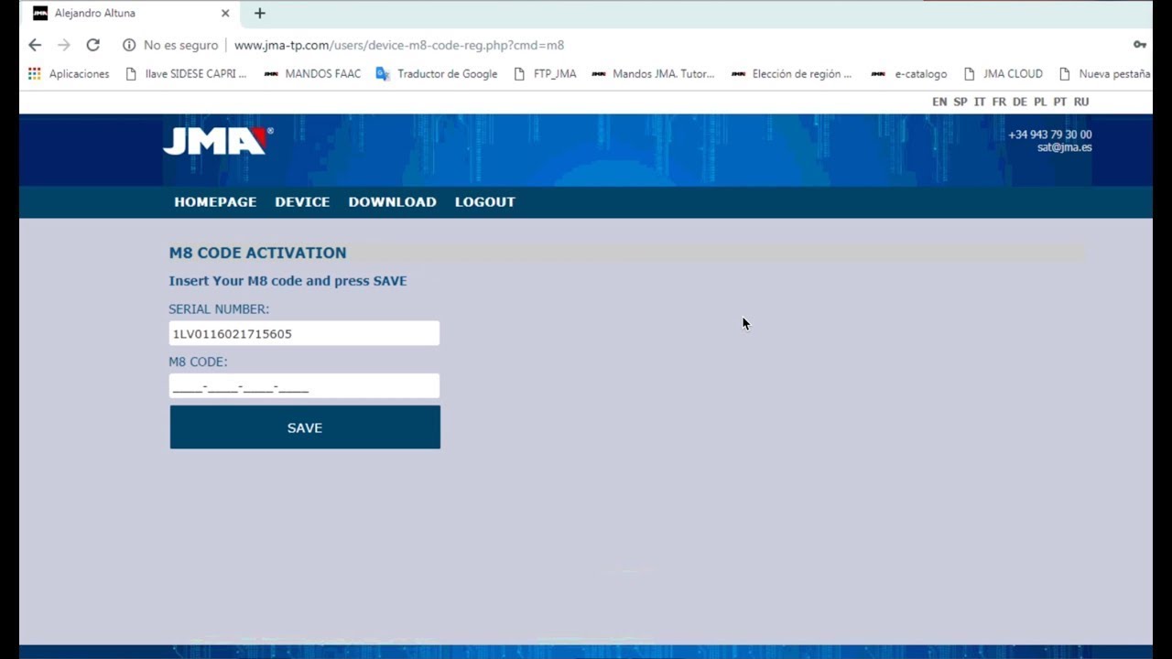
Task: Click the M8 CODE input field
Action: [x=304, y=386]
